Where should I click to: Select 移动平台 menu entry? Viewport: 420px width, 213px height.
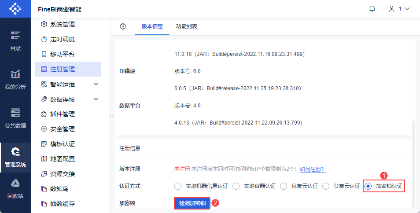(68, 54)
